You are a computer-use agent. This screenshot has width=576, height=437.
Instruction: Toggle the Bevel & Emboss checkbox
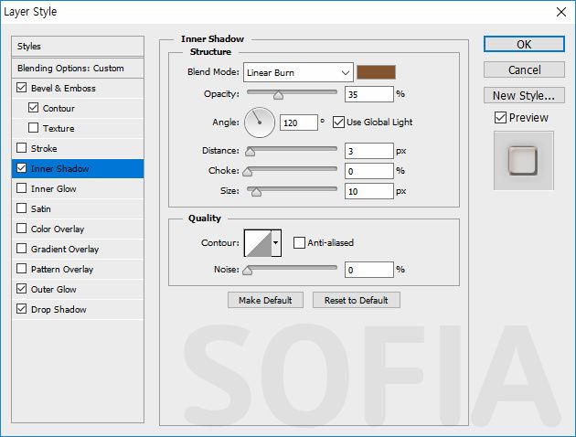point(22,88)
